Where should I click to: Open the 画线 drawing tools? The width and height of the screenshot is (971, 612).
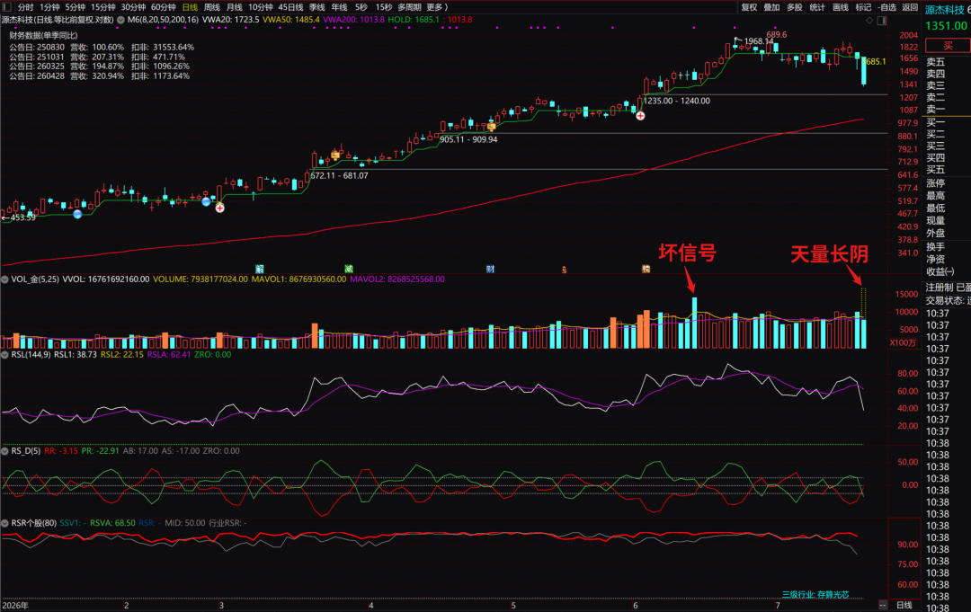tap(841, 7)
